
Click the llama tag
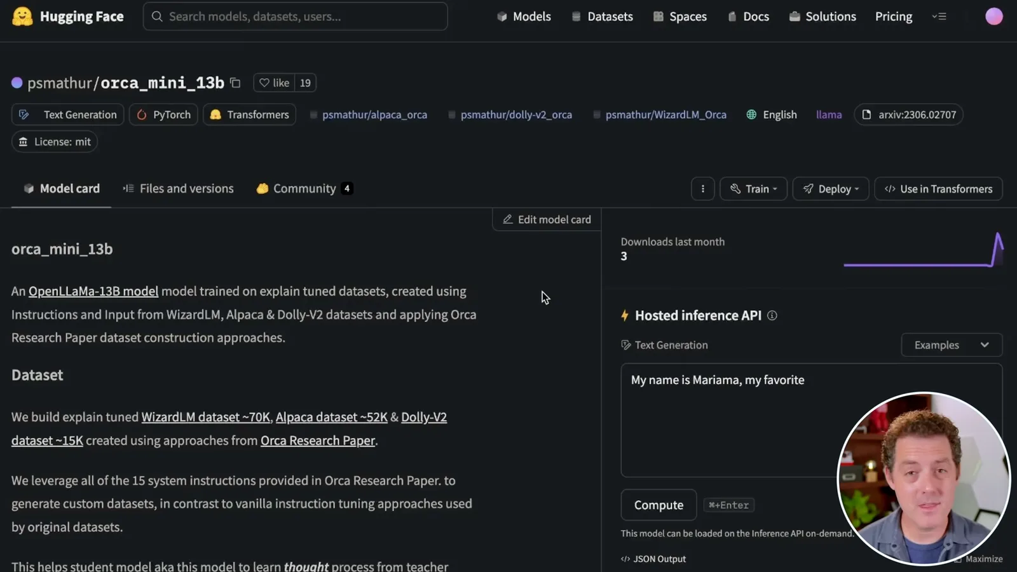pos(829,114)
